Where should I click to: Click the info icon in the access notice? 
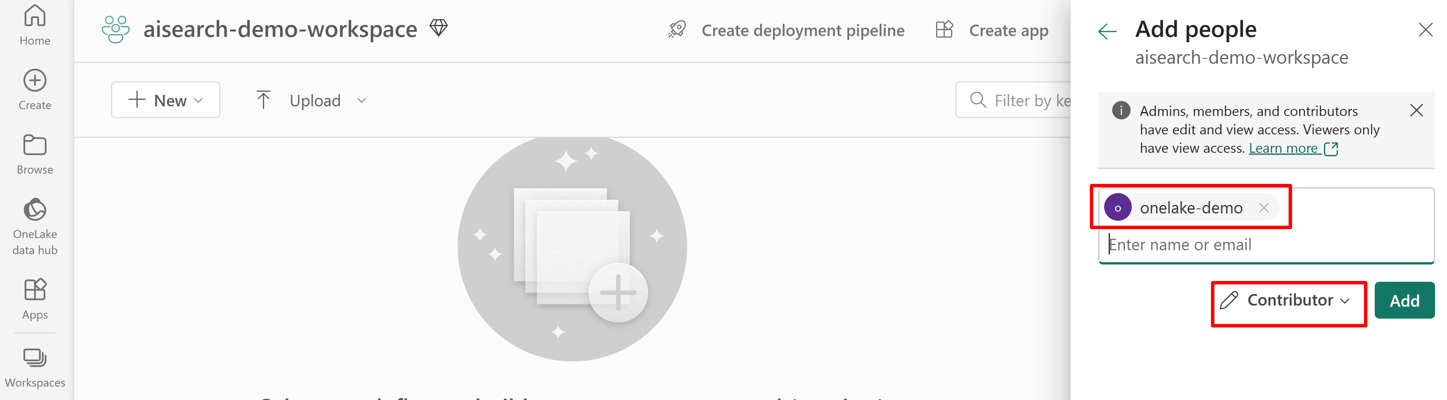coord(1121,110)
